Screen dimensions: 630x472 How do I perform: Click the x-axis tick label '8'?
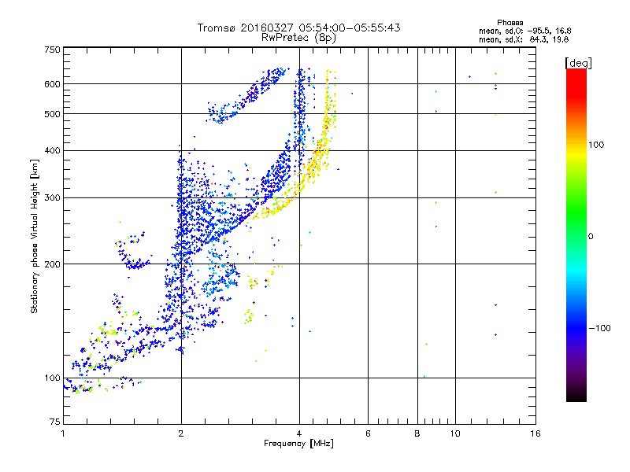point(417,433)
